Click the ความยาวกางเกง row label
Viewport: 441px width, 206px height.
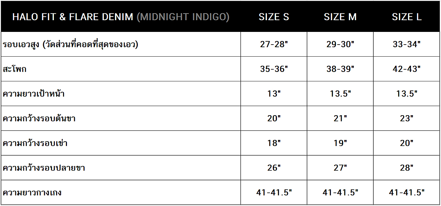click(x=32, y=193)
